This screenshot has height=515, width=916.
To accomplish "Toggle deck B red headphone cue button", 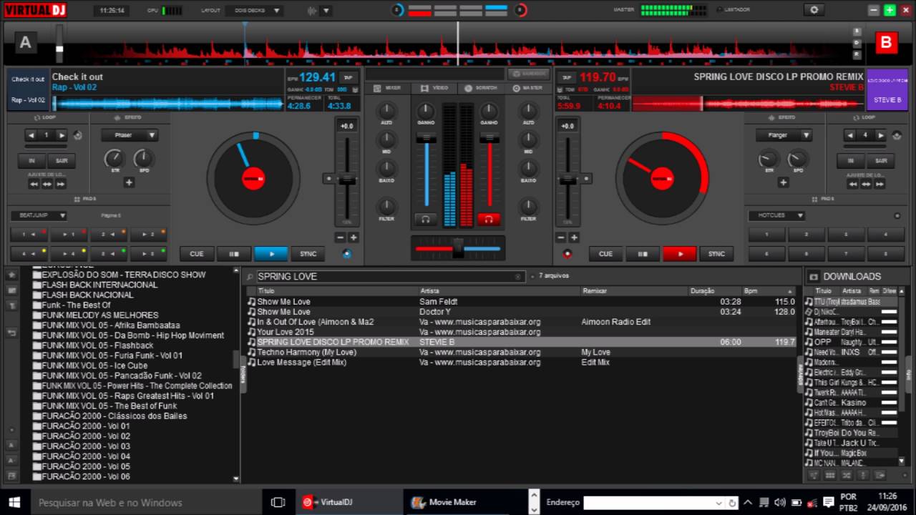I will (489, 219).
